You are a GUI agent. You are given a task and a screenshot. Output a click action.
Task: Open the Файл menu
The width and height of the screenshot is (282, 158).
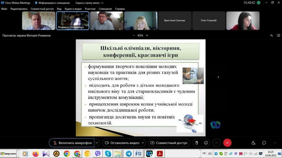click(4, 9)
